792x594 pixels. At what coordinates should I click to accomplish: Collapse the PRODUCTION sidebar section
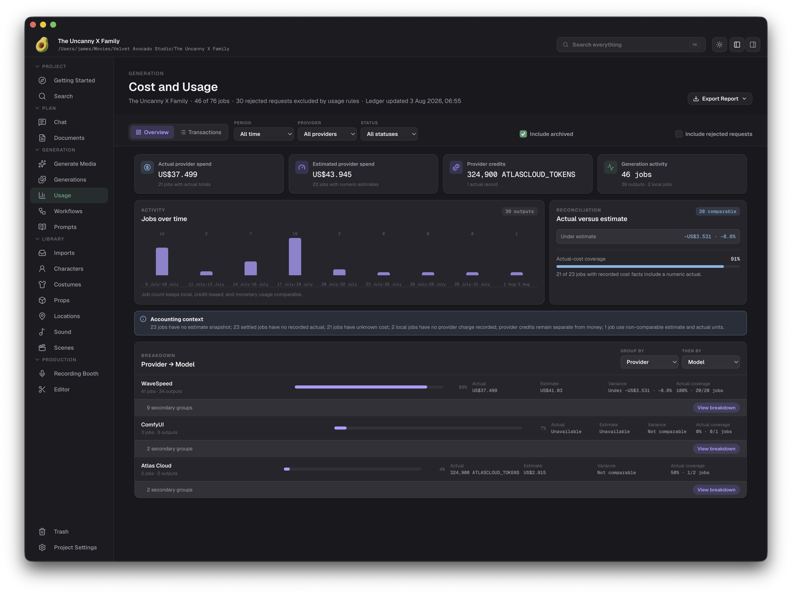[x=55, y=359]
